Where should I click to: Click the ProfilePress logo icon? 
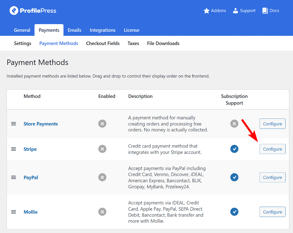[14, 11]
